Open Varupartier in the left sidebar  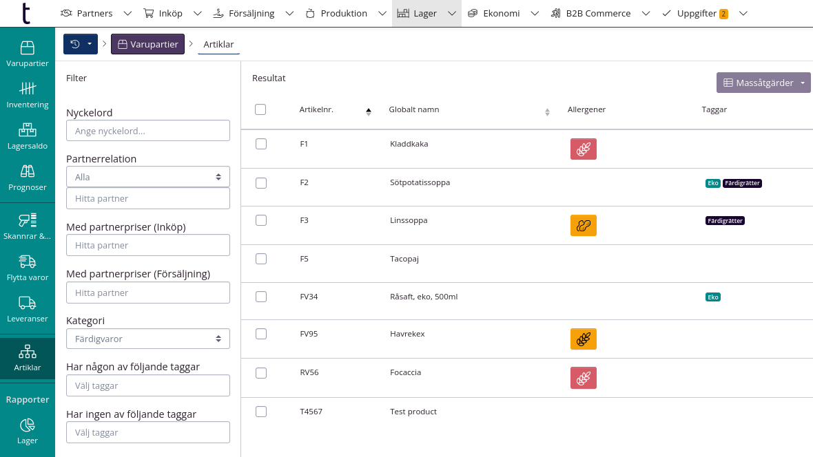(x=27, y=54)
